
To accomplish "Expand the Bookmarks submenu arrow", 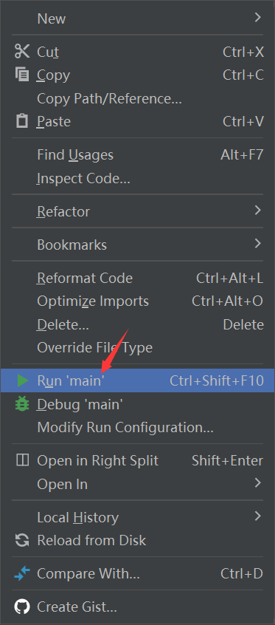I will tap(258, 244).
